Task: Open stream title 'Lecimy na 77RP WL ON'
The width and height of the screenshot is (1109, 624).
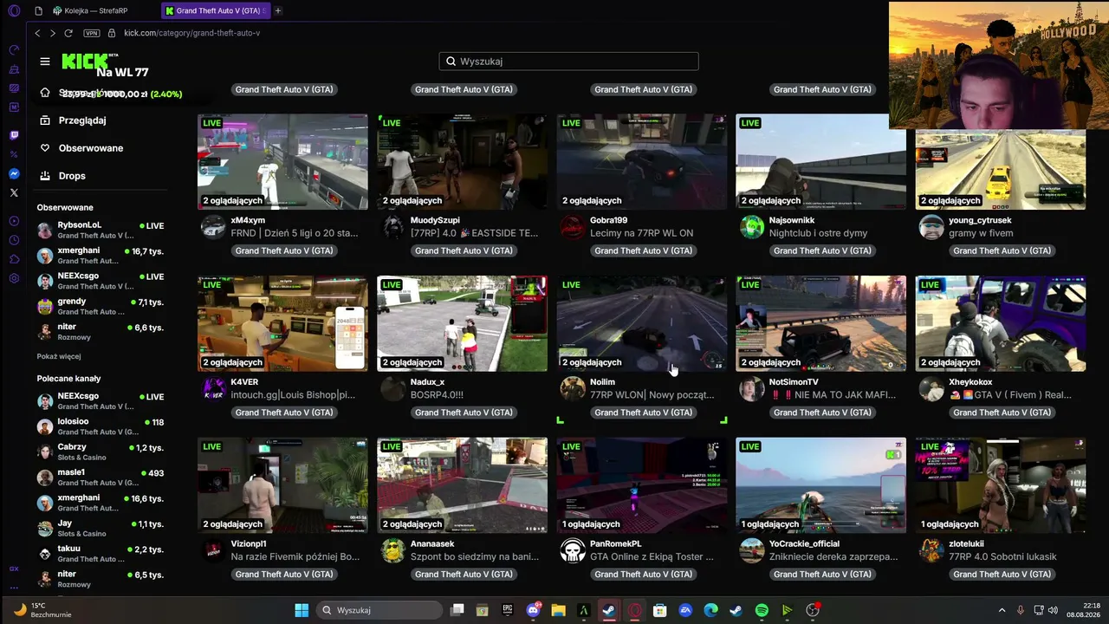Action: click(x=642, y=233)
